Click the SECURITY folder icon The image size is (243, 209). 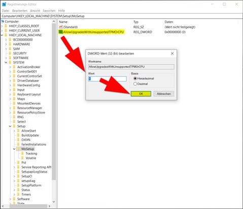click(x=10, y=53)
